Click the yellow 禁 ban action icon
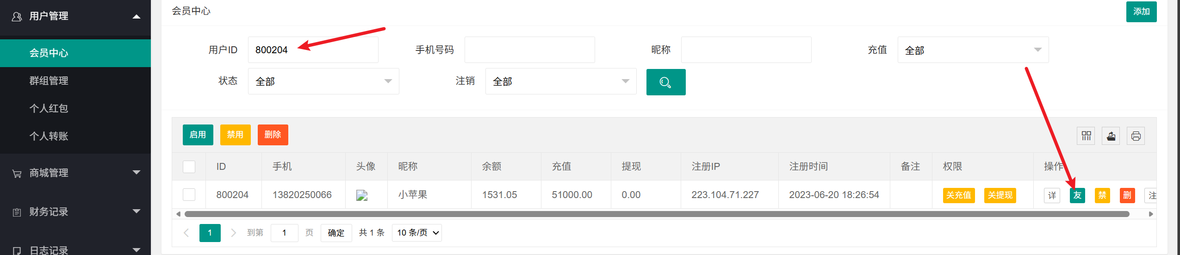Screen dimensions: 1180x255 click(x=1102, y=195)
